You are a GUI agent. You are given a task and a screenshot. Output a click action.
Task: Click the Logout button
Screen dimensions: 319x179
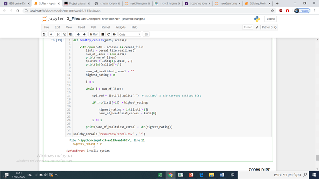click(270, 19)
